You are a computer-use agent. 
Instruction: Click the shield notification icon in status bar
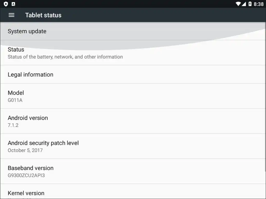[6, 4]
